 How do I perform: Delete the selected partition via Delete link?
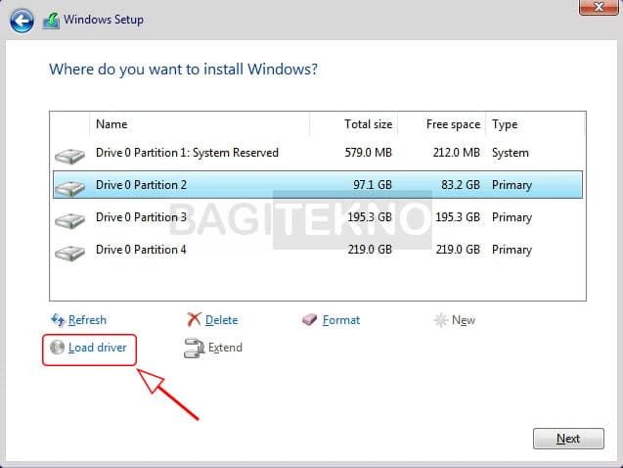(222, 320)
